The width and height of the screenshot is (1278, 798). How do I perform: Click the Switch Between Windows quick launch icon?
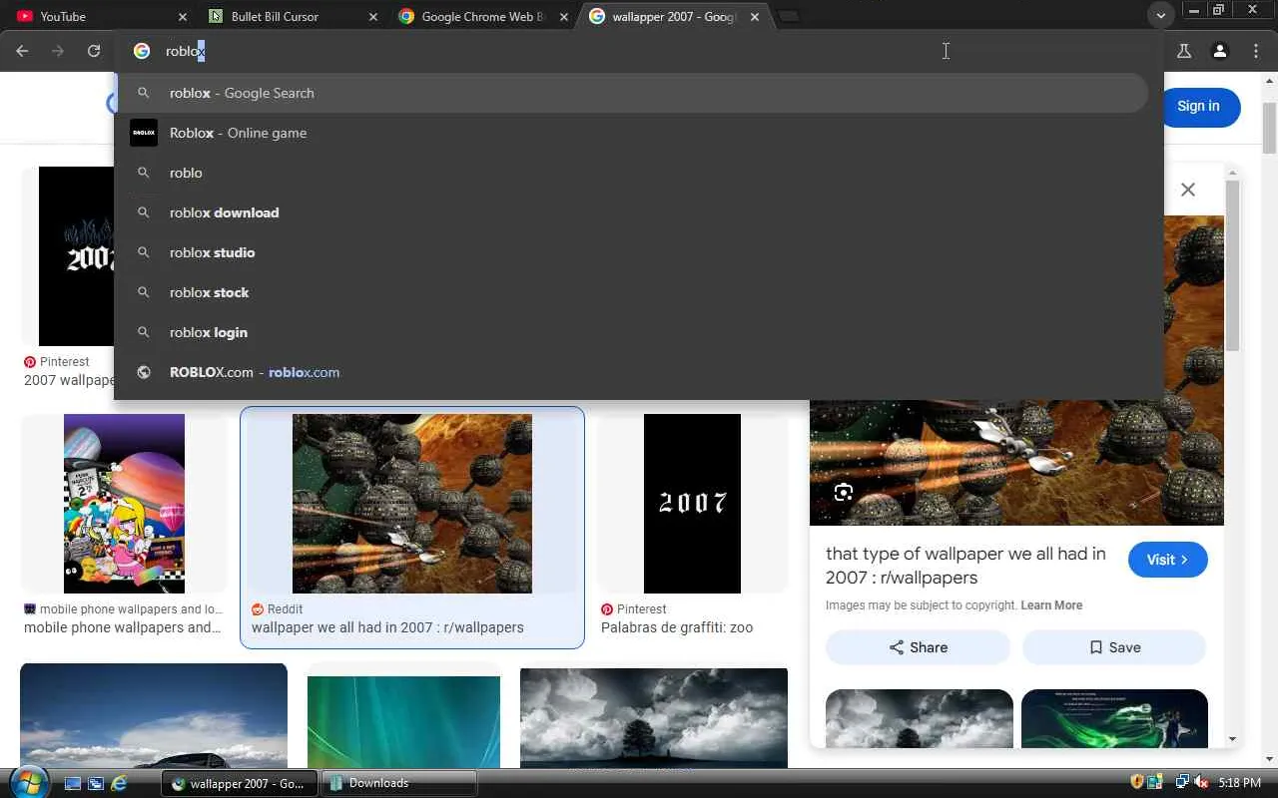tap(96, 783)
